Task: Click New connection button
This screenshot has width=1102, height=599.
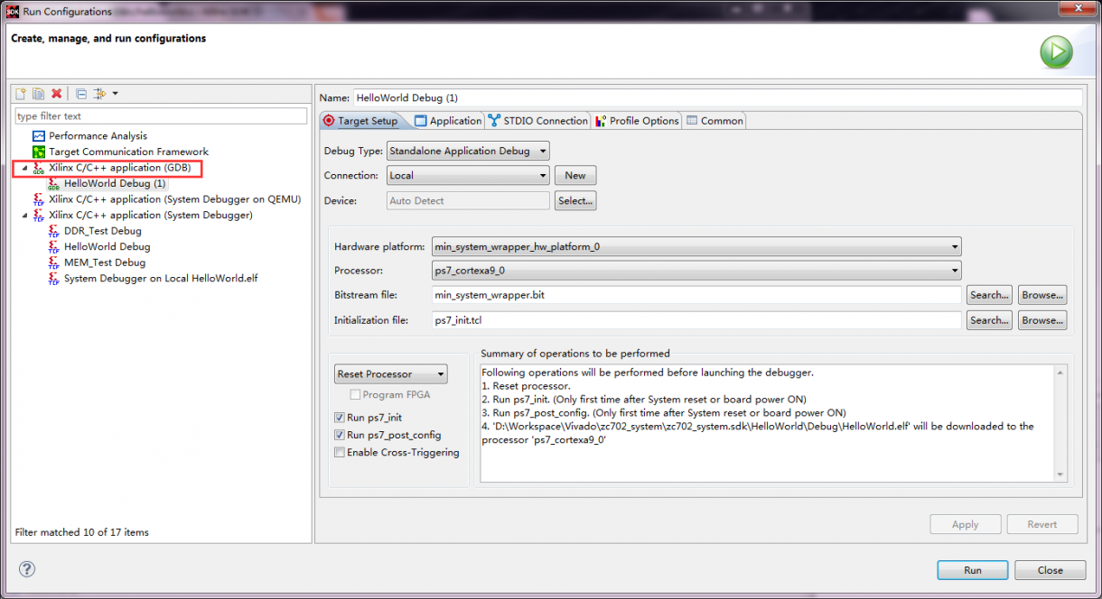Action: (x=575, y=176)
